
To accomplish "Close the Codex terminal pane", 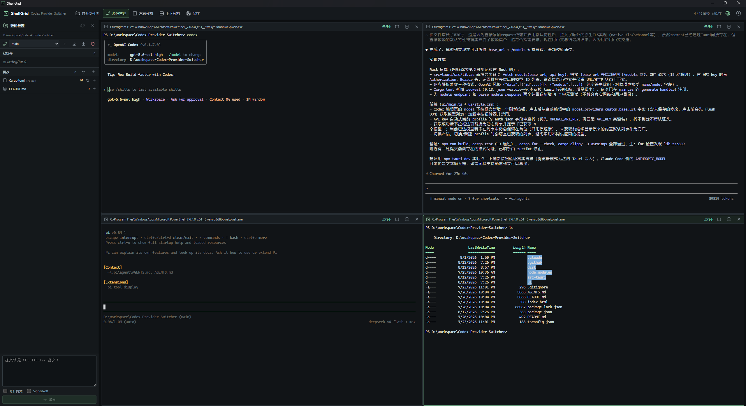I will 417,27.
